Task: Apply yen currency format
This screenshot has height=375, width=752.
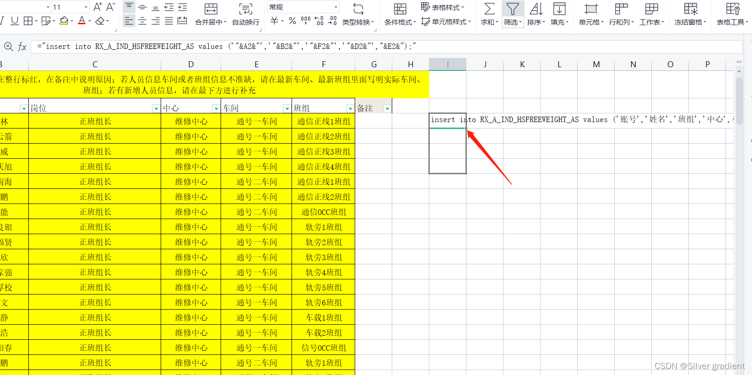Action: point(274,21)
